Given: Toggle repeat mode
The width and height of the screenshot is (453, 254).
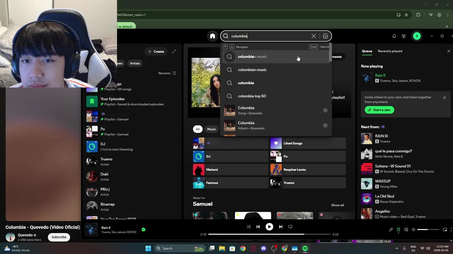Looking at the screenshot, I should tap(290, 227).
